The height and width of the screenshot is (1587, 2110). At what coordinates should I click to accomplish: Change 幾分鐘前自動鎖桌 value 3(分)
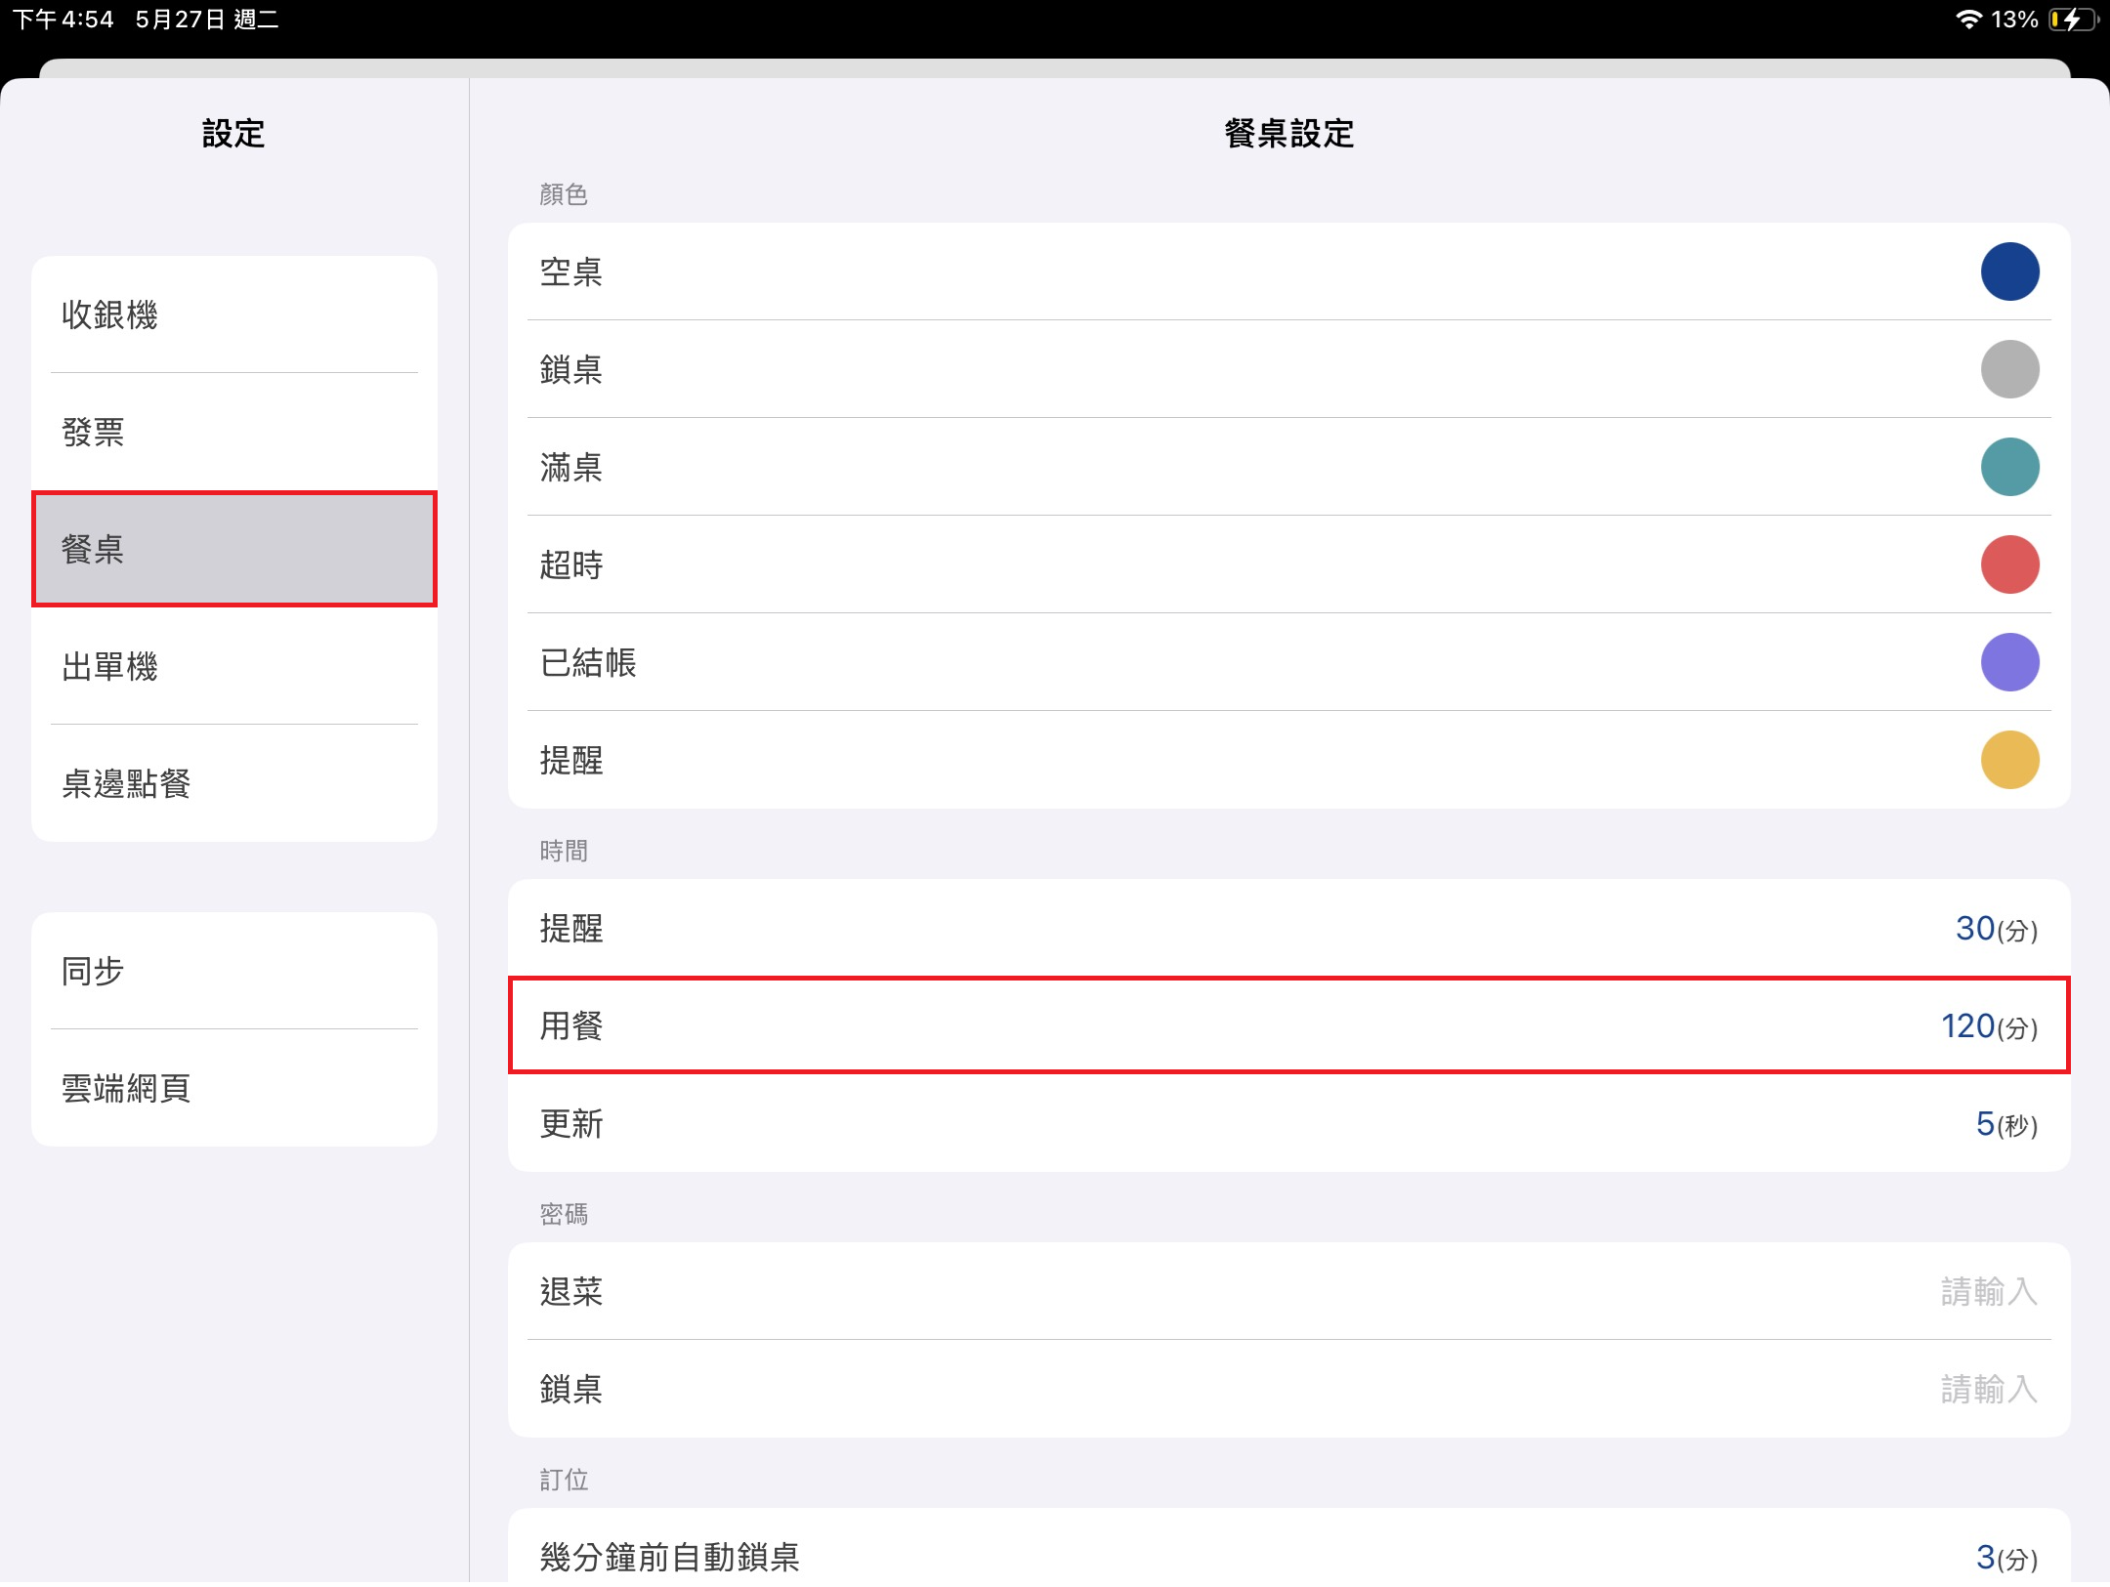tap(2005, 1557)
